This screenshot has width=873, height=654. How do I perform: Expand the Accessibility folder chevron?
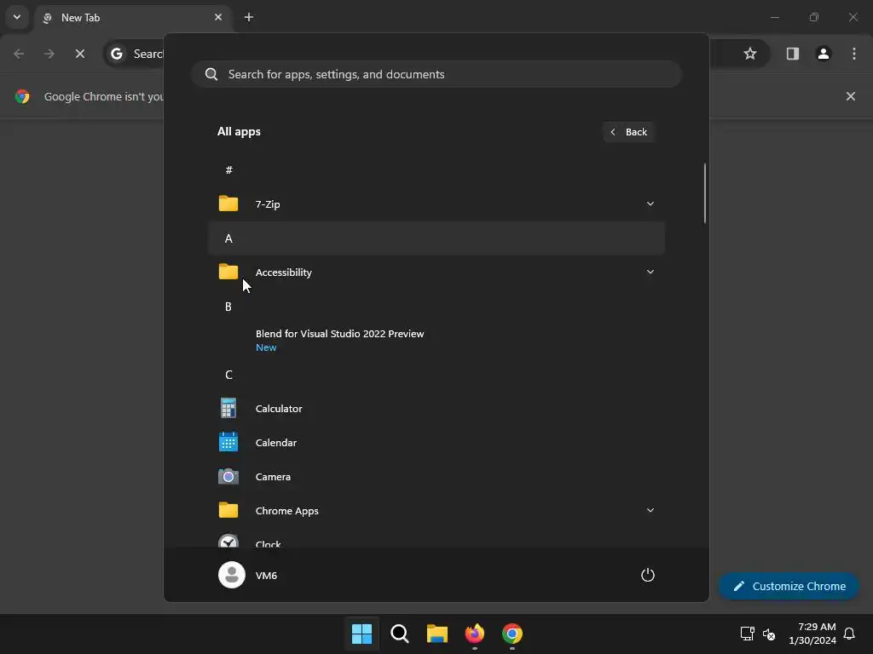650,272
